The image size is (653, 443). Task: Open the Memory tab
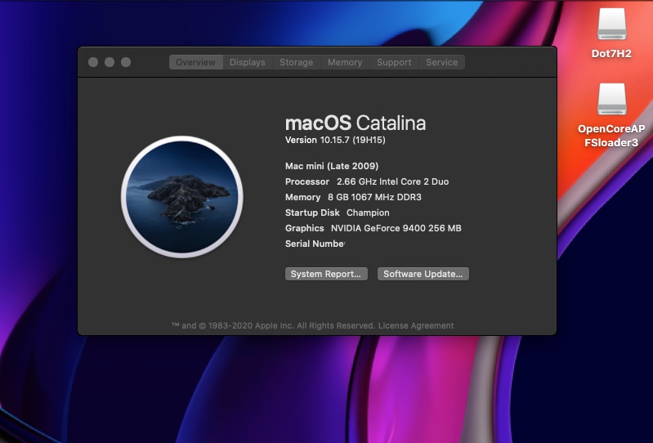tap(345, 62)
